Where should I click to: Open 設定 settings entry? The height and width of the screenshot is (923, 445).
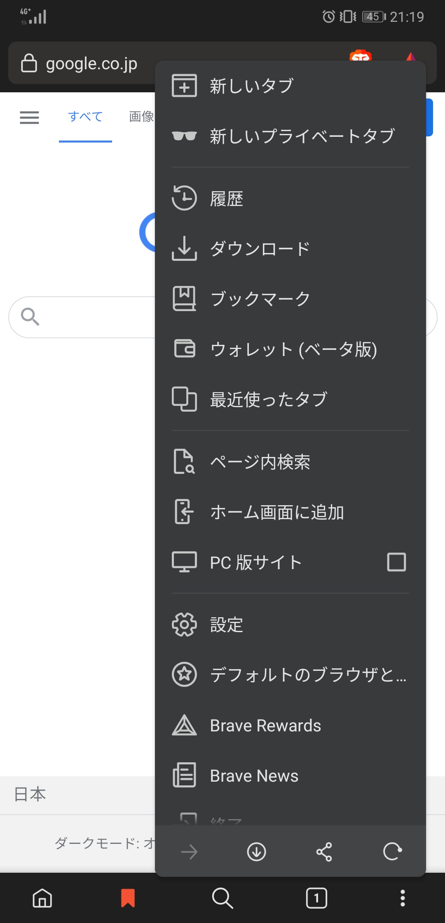(227, 625)
